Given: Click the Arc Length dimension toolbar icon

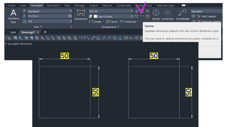Looking at the screenshot, I should point(93,38).
